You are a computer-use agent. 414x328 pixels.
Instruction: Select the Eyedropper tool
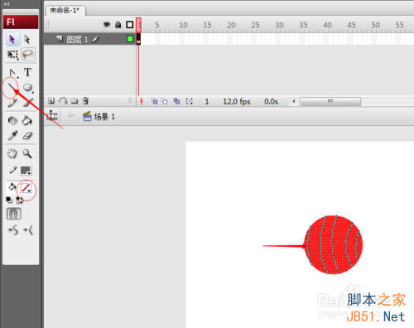[12, 136]
